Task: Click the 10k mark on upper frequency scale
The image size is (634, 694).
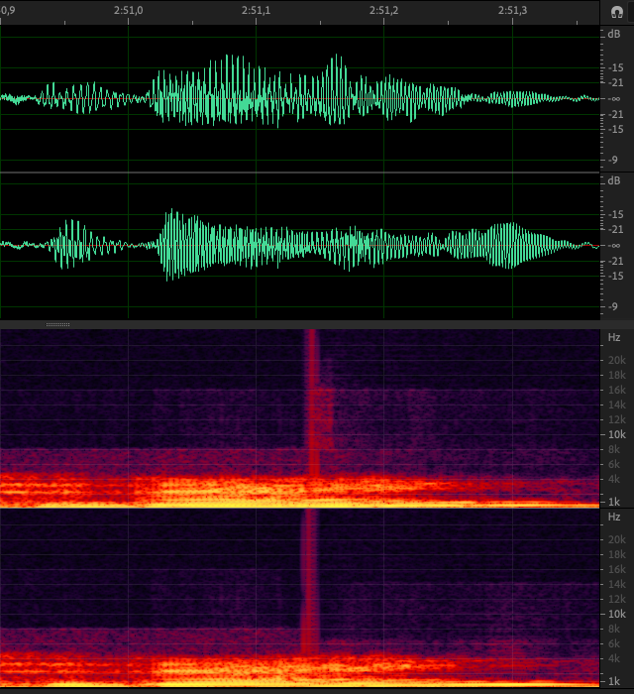Action: [x=616, y=434]
